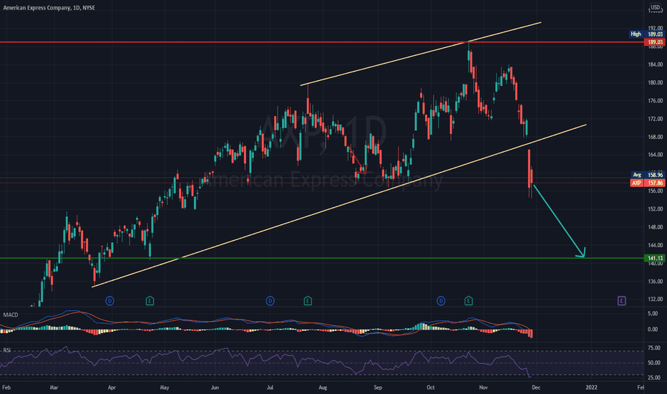The image size is (667, 394).
Task: Click the Sep label on time axis
Action: point(378,388)
